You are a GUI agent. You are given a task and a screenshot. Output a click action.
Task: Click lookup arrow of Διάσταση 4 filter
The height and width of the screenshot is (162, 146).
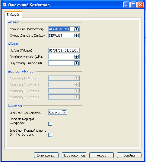[76, 97]
